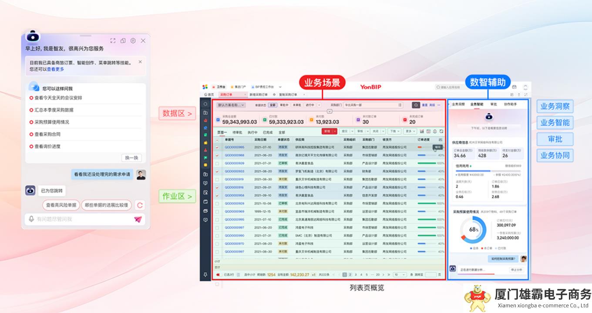Click the 换一换 button

[131, 158]
